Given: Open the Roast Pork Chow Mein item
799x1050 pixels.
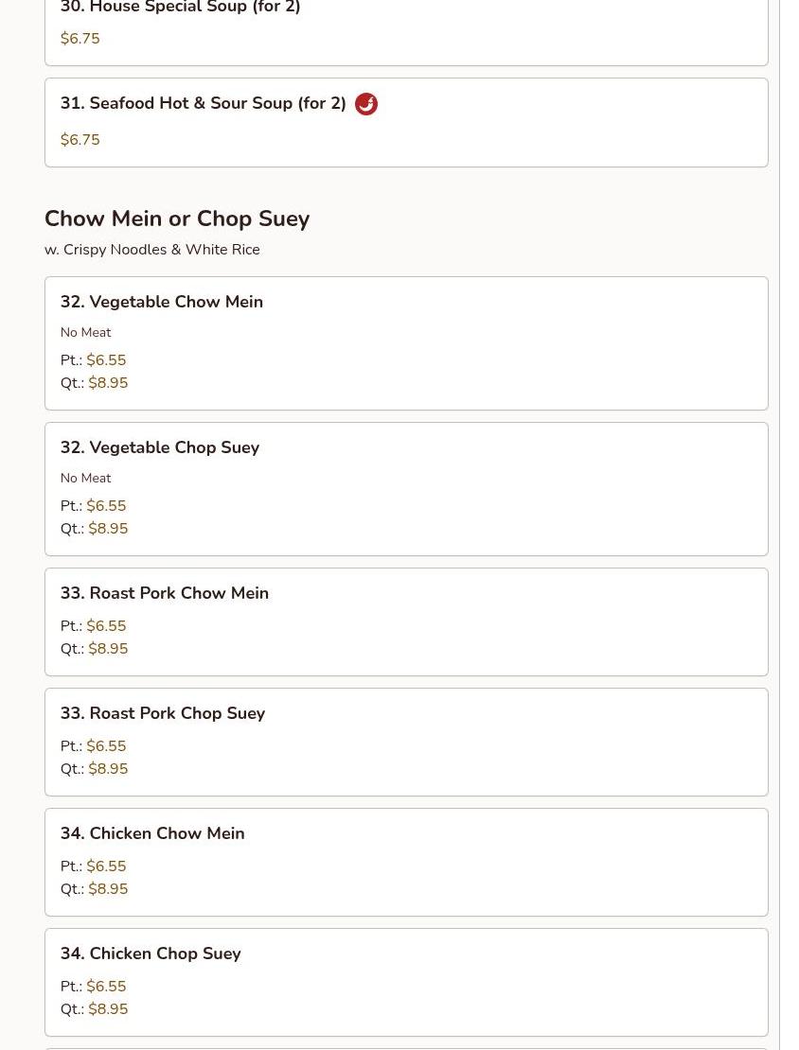Looking at the screenshot, I should tap(165, 594).
